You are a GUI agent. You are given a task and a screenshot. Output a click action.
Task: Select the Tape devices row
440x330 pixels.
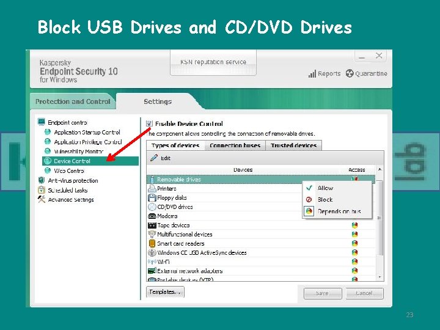click(261, 225)
